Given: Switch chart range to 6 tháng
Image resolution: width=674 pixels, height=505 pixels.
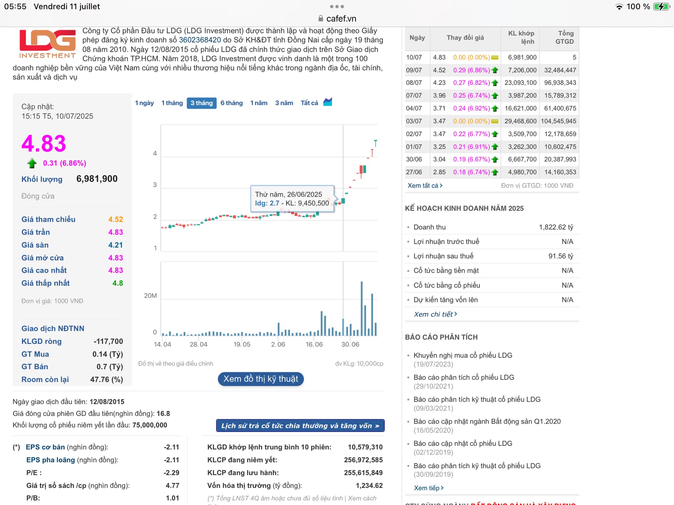Looking at the screenshot, I should pos(231,103).
